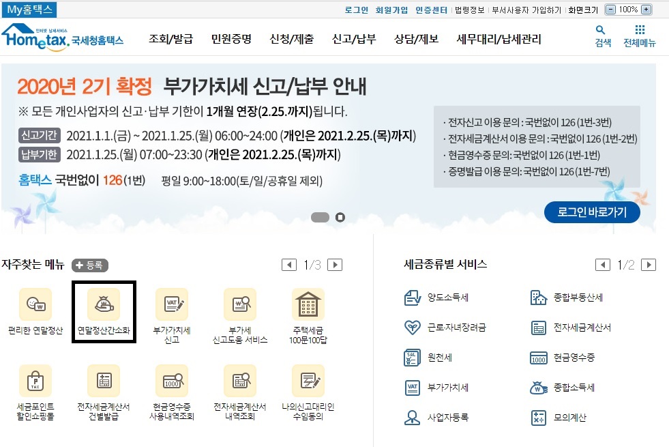Open the 연말정산간소화 icon
Screen dimensions: 669x447
click(104, 304)
